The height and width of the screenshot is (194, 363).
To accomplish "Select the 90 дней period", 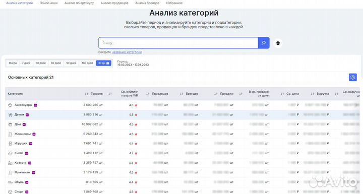I will pyautogui.click(x=71, y=63).
